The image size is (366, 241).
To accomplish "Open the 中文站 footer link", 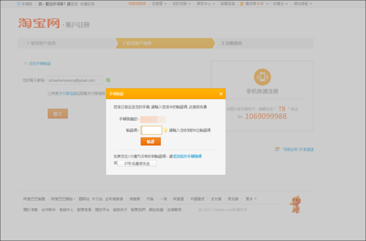I will 97,199.
